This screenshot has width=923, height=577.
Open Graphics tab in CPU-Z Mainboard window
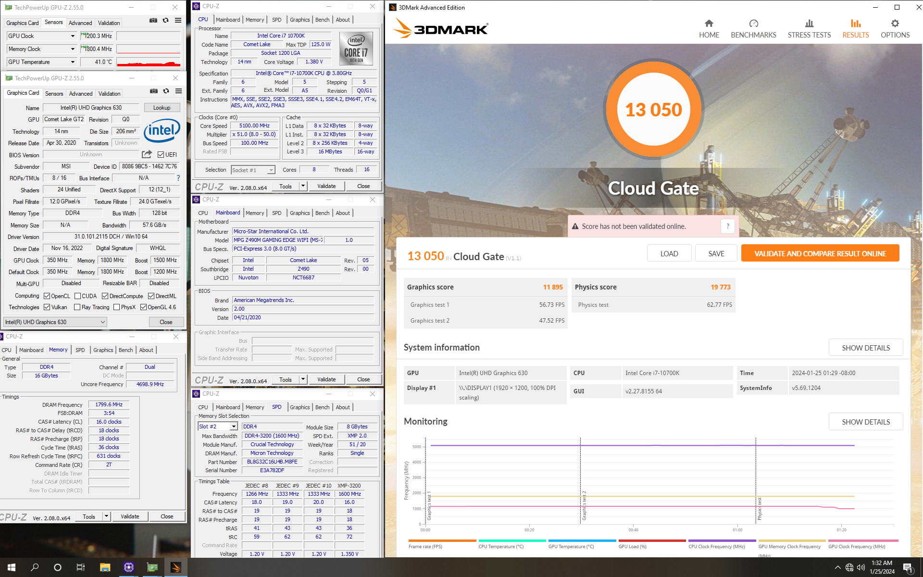300,213
